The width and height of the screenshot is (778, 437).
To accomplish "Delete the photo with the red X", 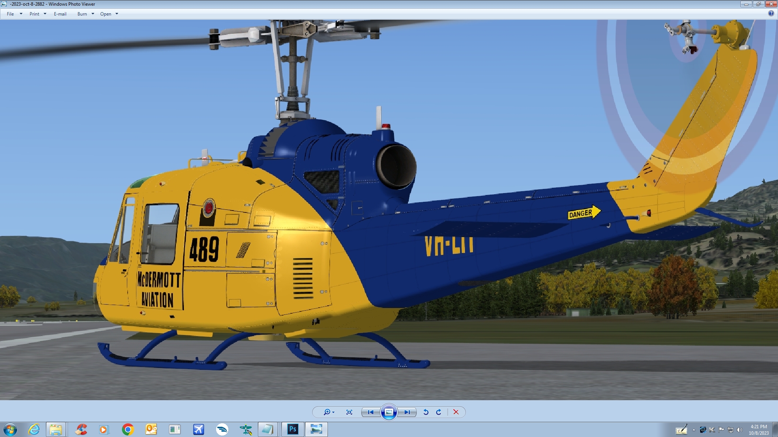I will click(x=456, y=412).
